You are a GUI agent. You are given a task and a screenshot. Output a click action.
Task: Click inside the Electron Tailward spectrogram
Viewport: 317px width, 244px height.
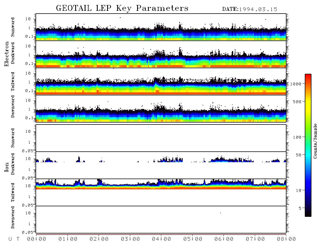coord(161,82)
